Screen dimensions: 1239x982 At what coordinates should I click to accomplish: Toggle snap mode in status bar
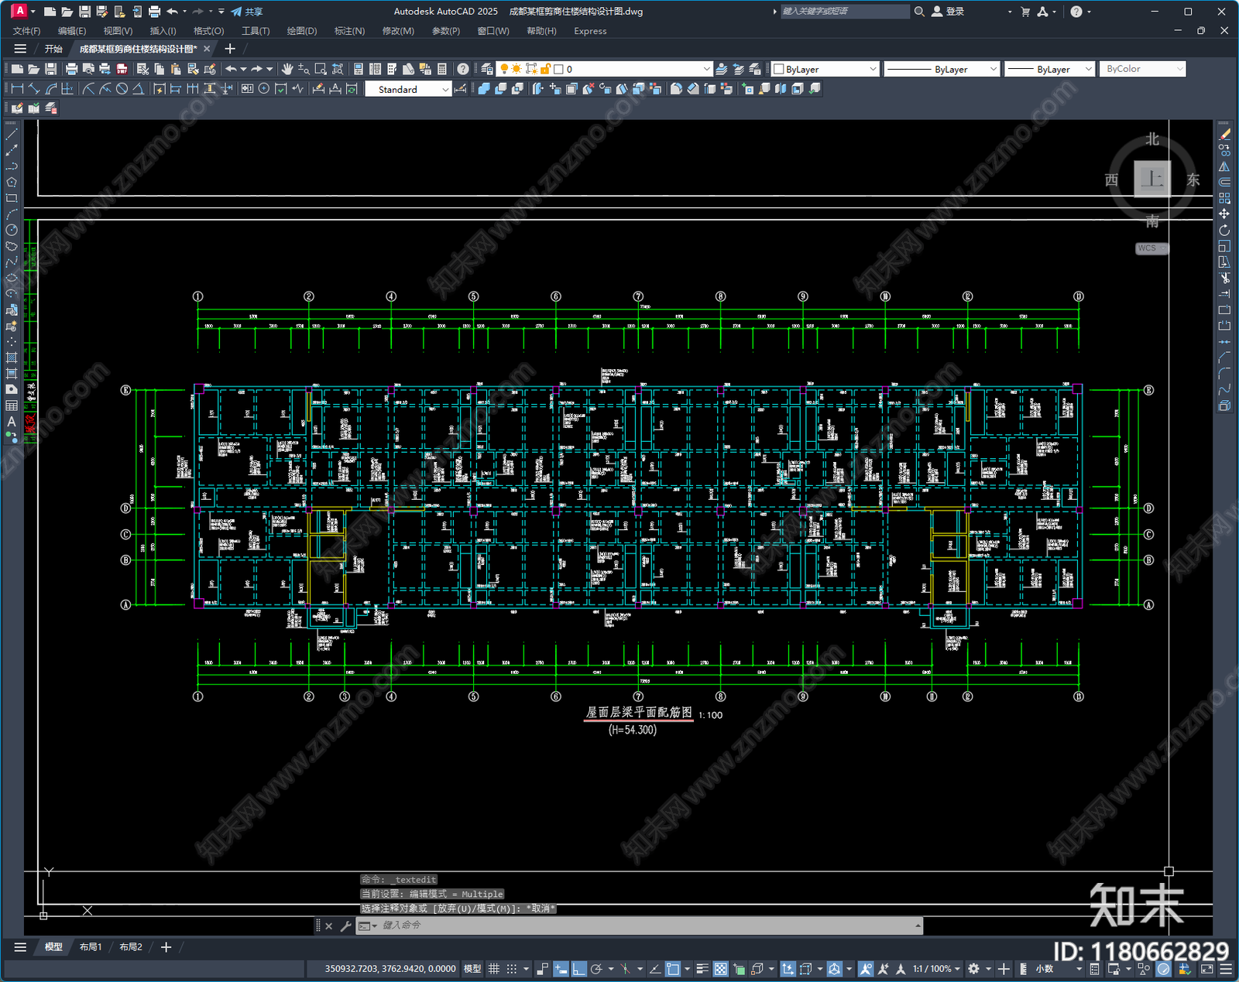point(511,969)
